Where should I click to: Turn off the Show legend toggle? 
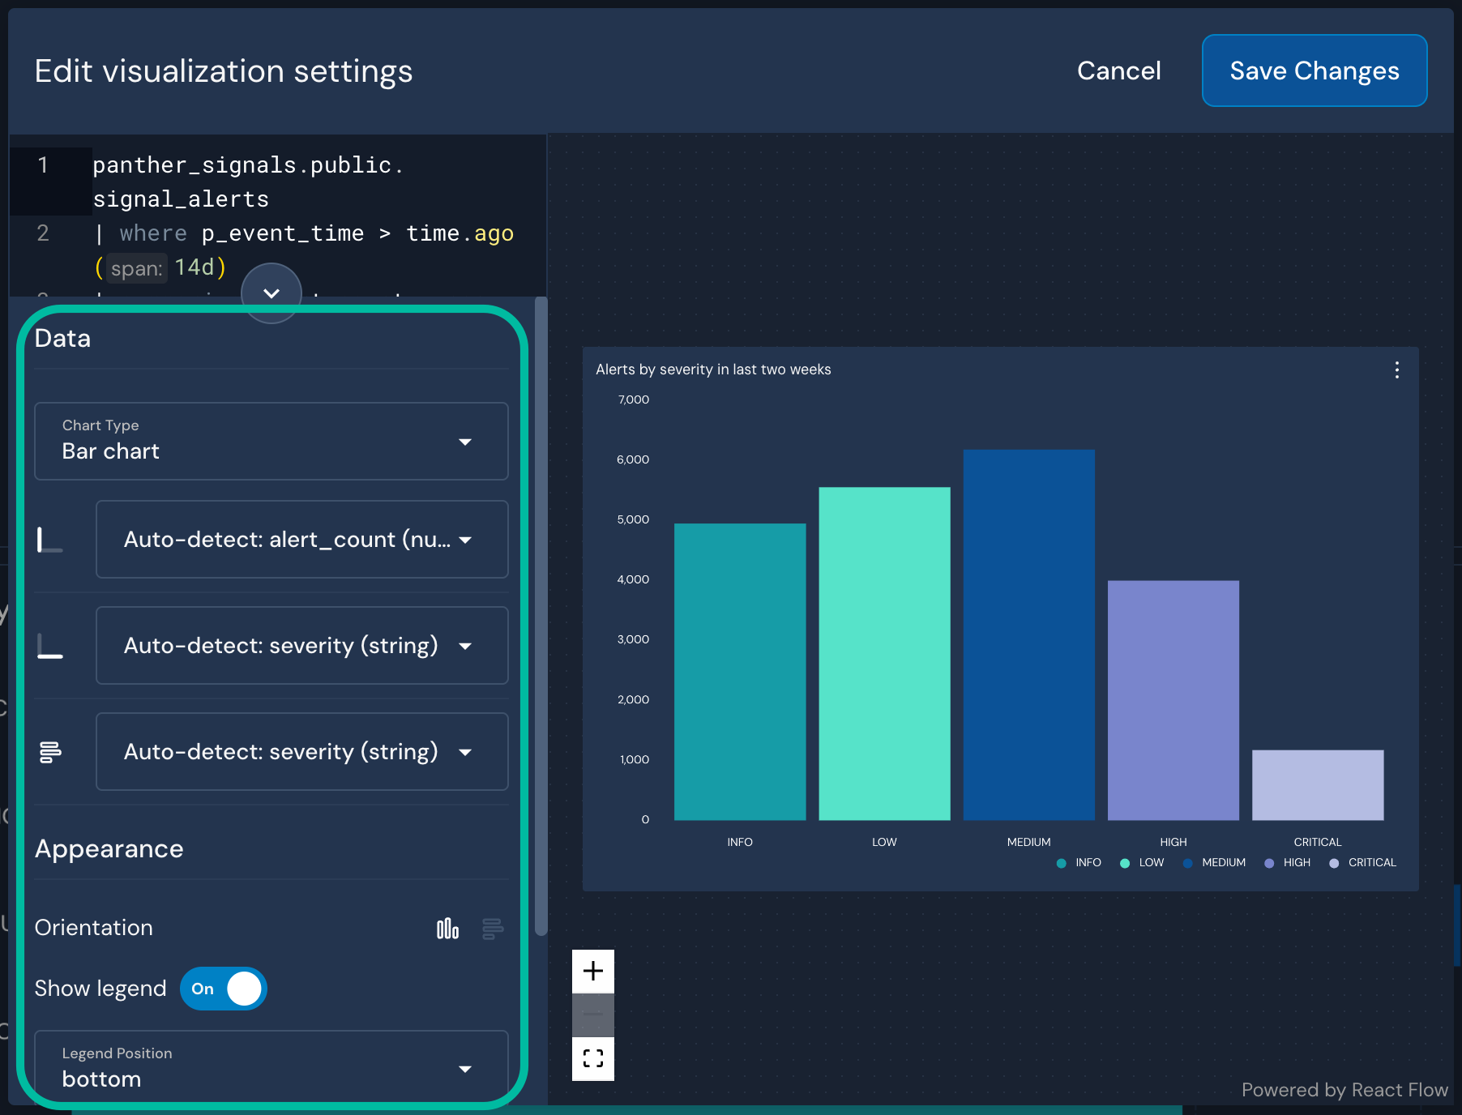click(224, 989)
